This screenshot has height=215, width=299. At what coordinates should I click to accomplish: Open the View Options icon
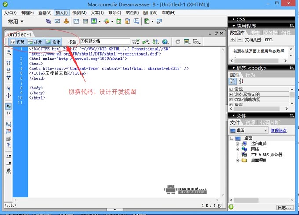click(x=187, y=42)
